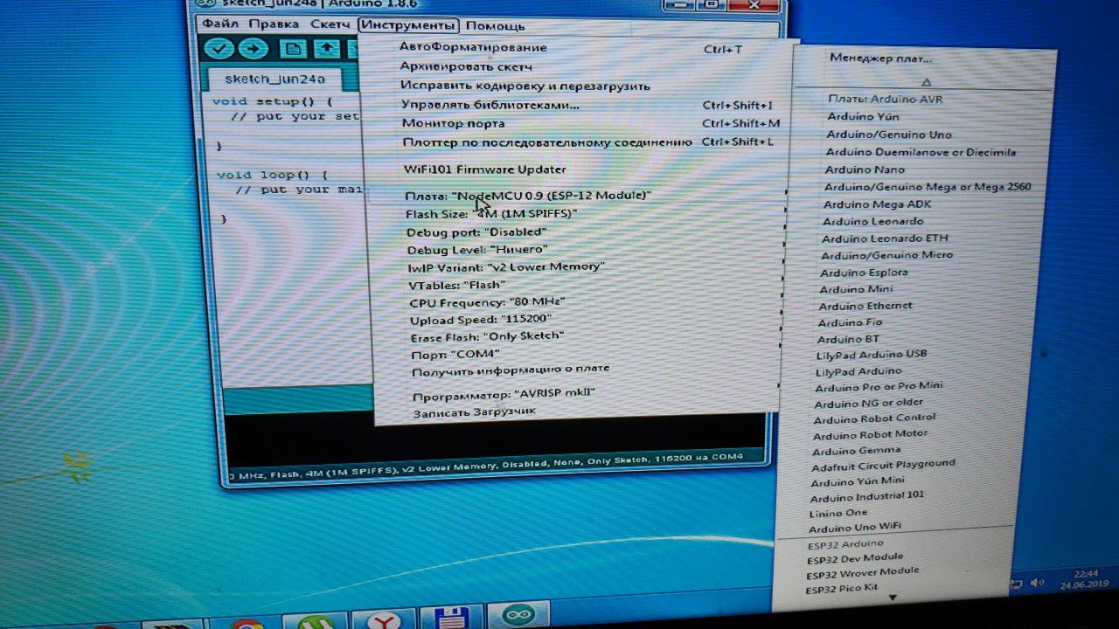Open the Скетч menu
1119x629 pixels.
point(330,24)
